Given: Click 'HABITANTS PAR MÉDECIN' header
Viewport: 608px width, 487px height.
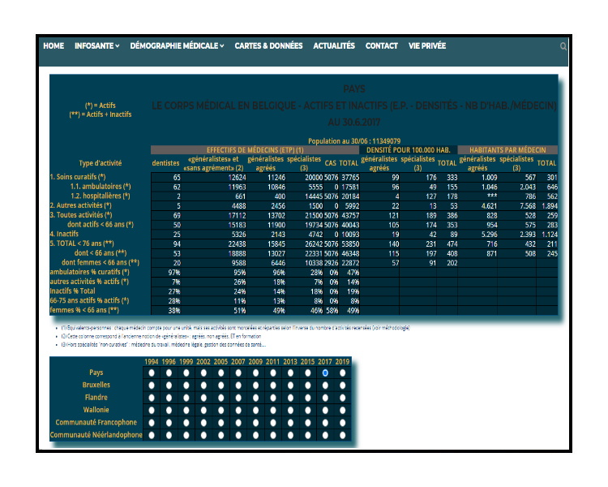Looking at the screenshot, I should coord(507,150).
